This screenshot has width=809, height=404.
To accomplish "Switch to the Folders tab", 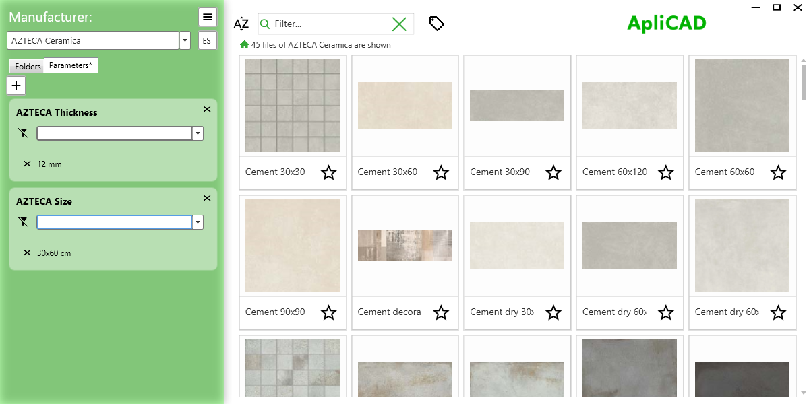I will click(26, 66).
